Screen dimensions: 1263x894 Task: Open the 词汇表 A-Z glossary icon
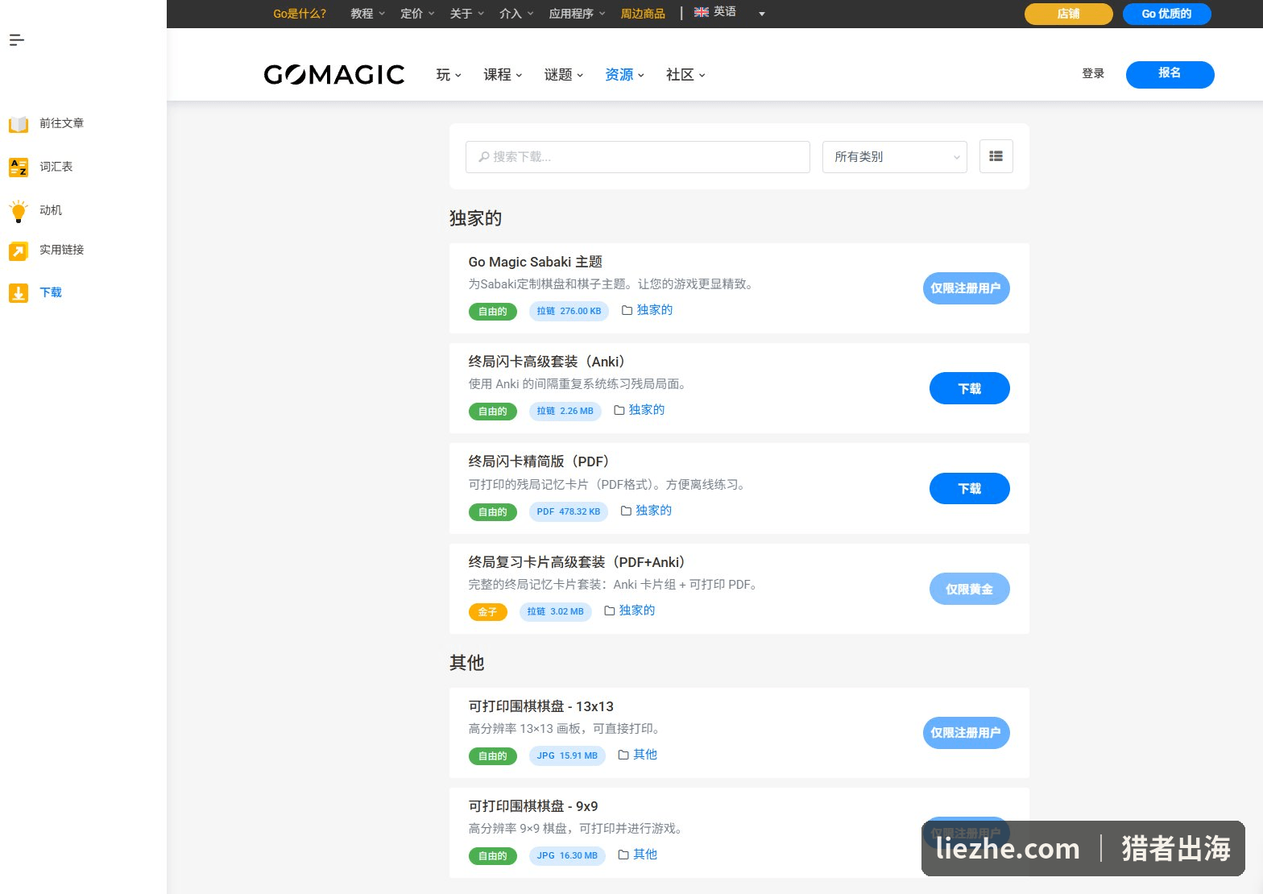[x=19, y=167]
